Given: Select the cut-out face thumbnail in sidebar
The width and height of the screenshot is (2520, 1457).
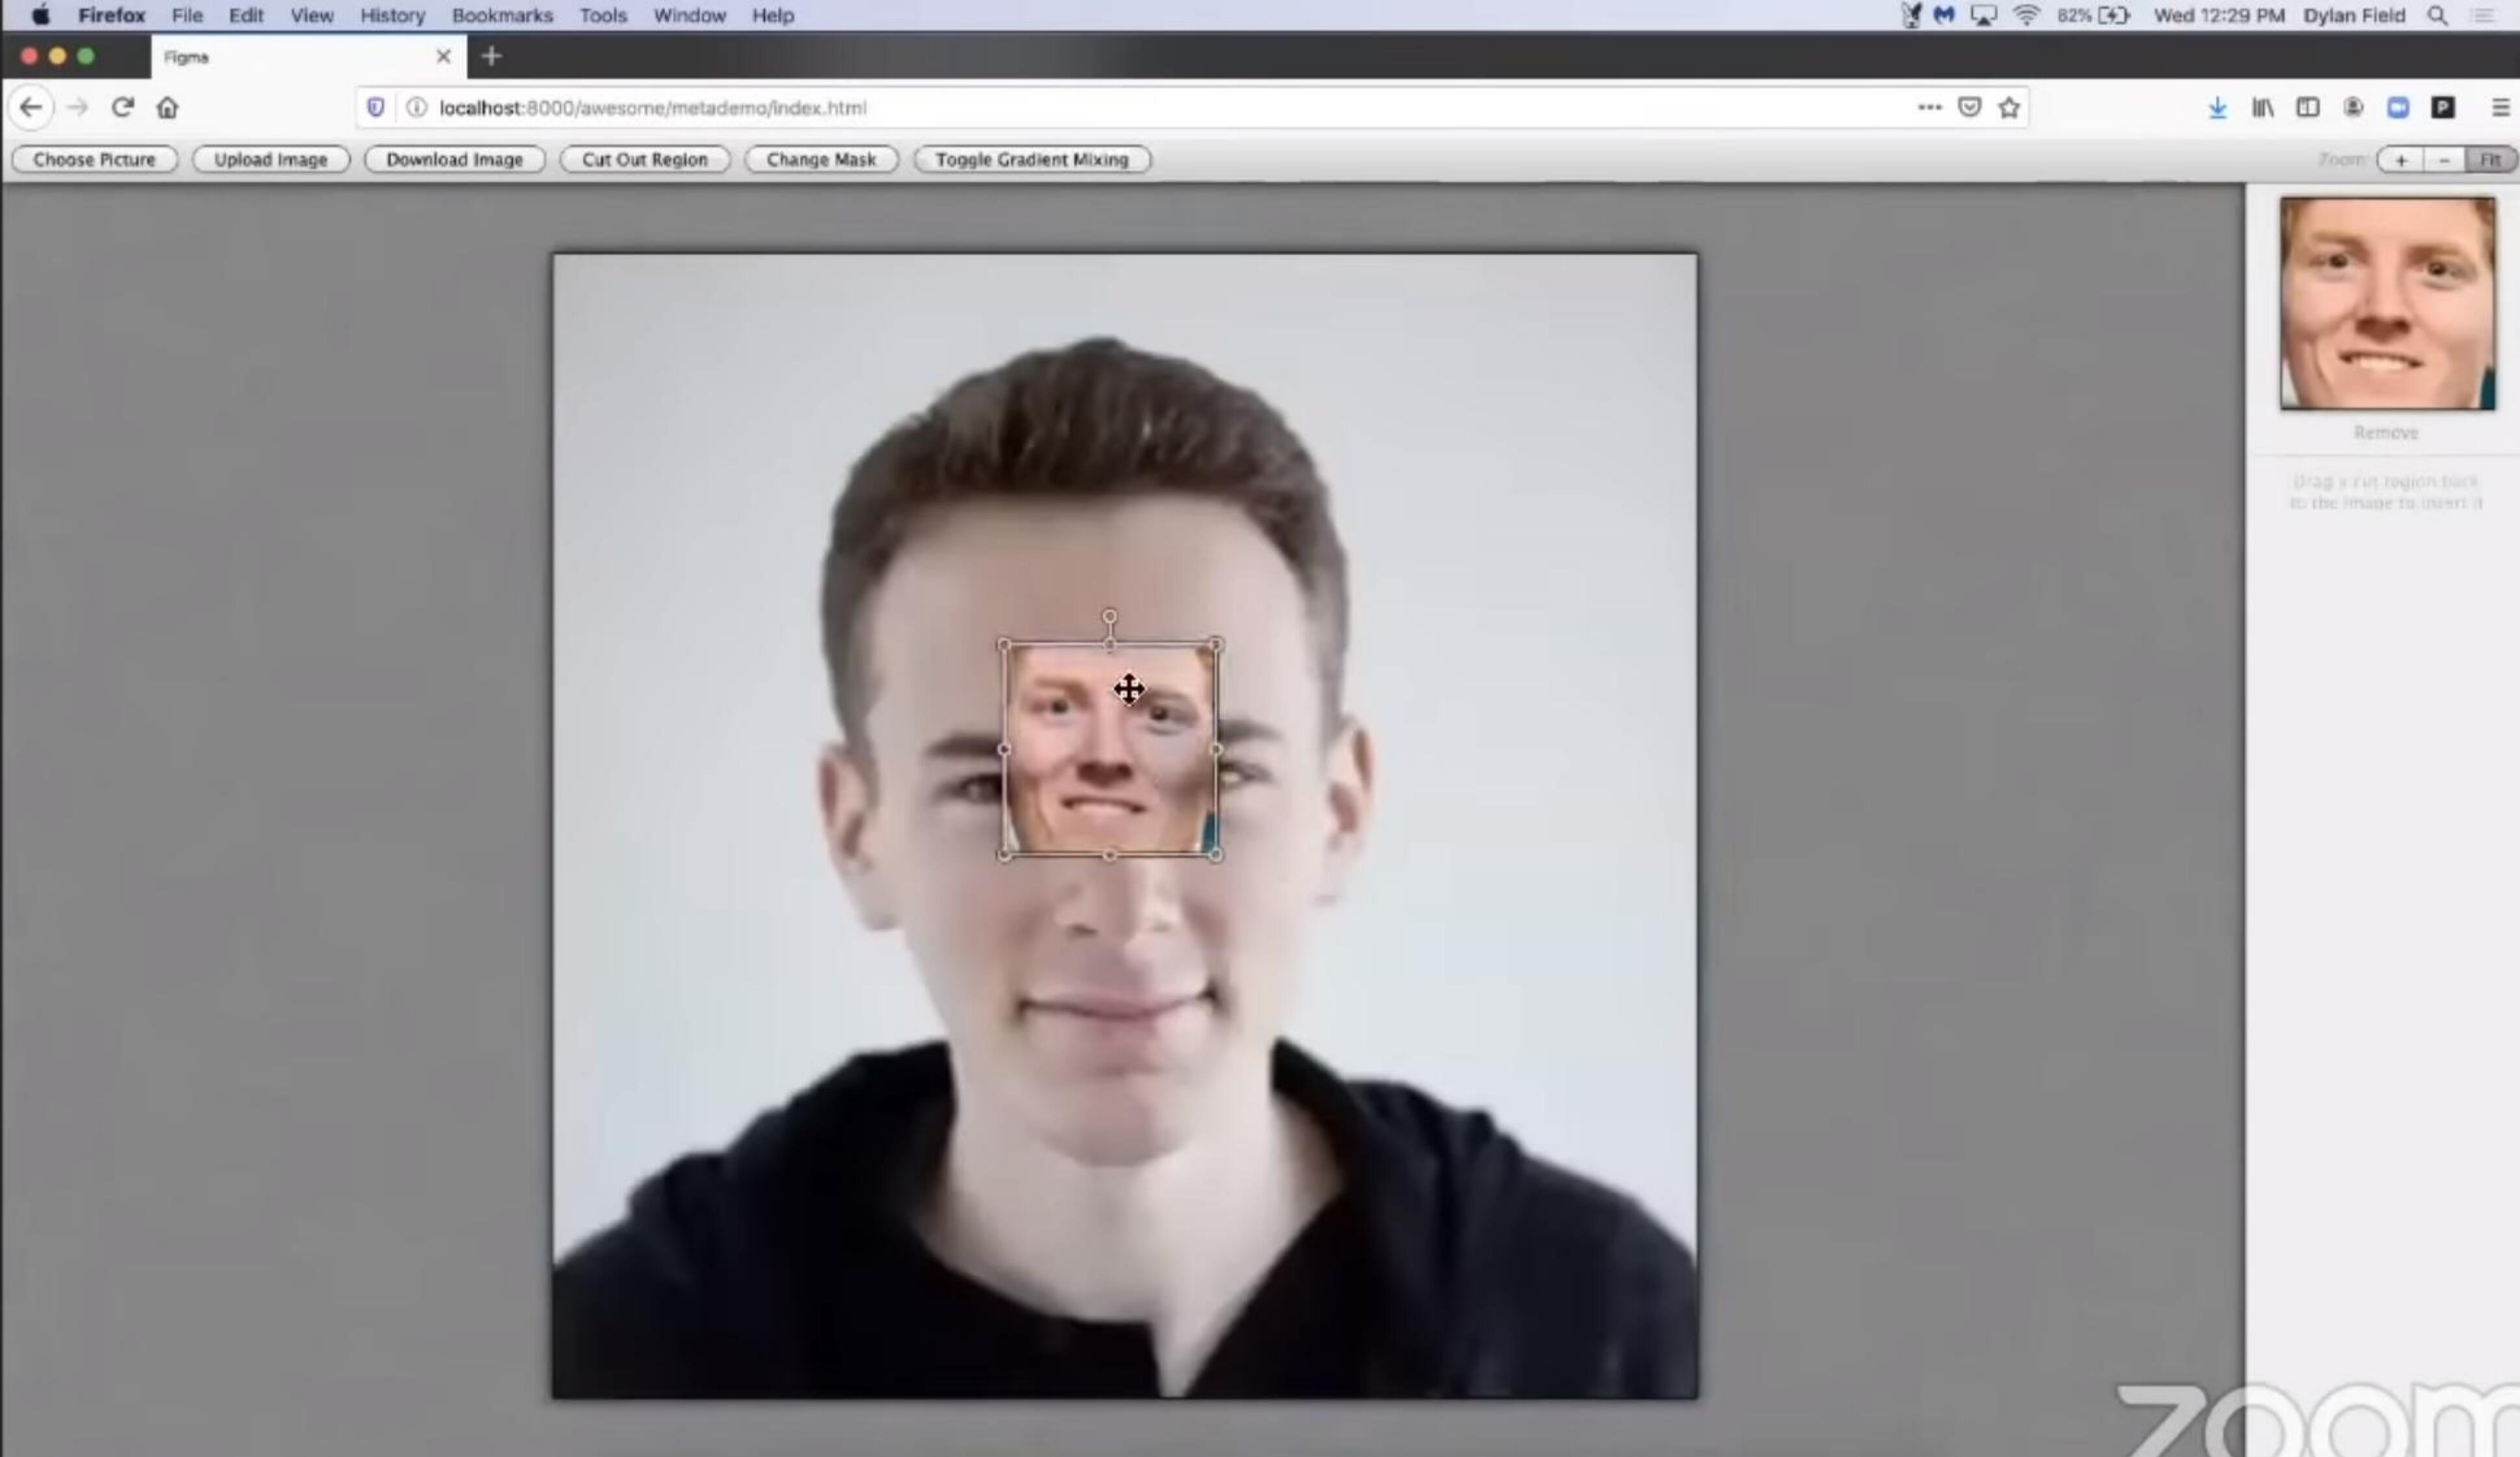Looking at the screenshot, I should tap(2387, 303).
